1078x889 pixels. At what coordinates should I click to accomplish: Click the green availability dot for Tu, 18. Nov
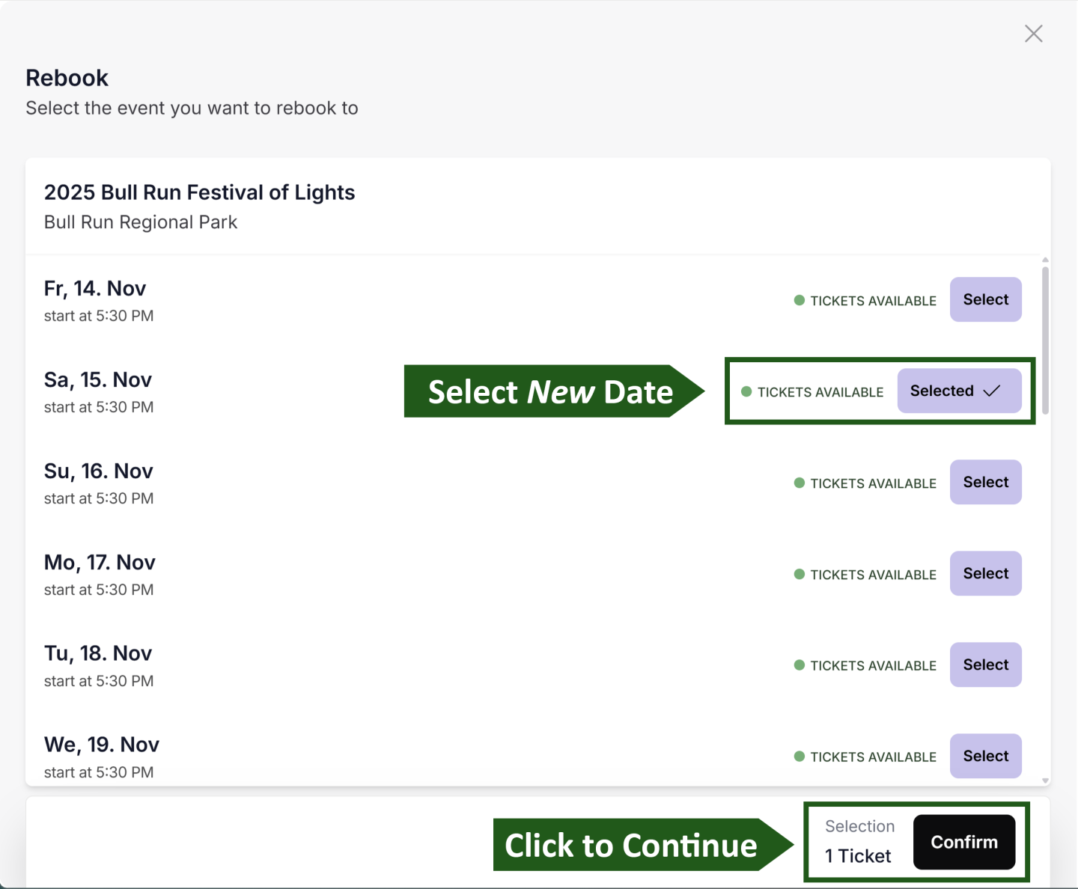pos(800,665)
